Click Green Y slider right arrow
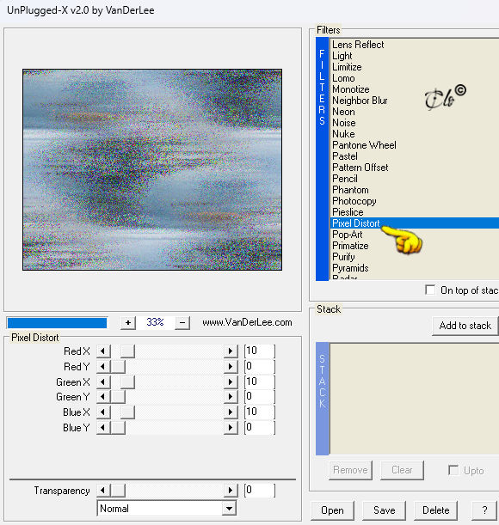The image size is (499, 525). (x=231, y=397)
